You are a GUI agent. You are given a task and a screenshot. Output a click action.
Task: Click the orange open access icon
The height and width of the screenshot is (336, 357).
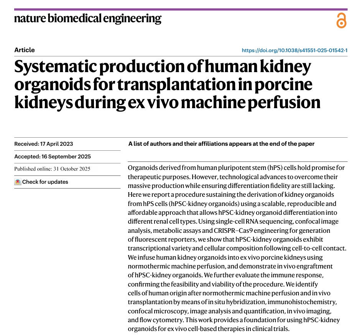click(341, 20)
